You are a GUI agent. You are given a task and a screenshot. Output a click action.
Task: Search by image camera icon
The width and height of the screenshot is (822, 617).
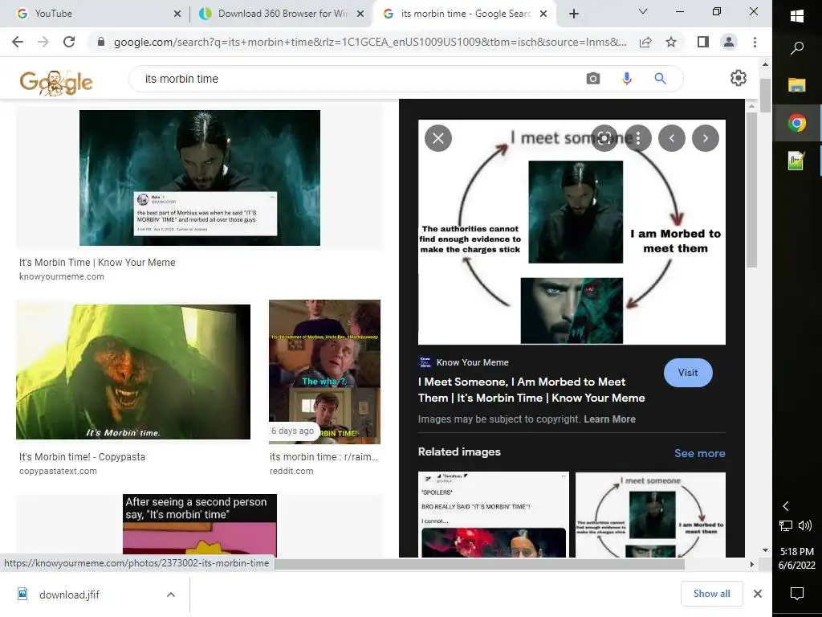pyautogui.click(x=593, y=79)
